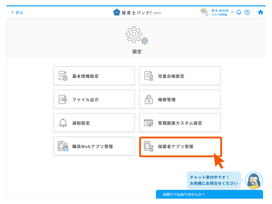Click the 保育士バンク! sakura logo
Viewport: 272px width, 204px height.
click(117, 12)
